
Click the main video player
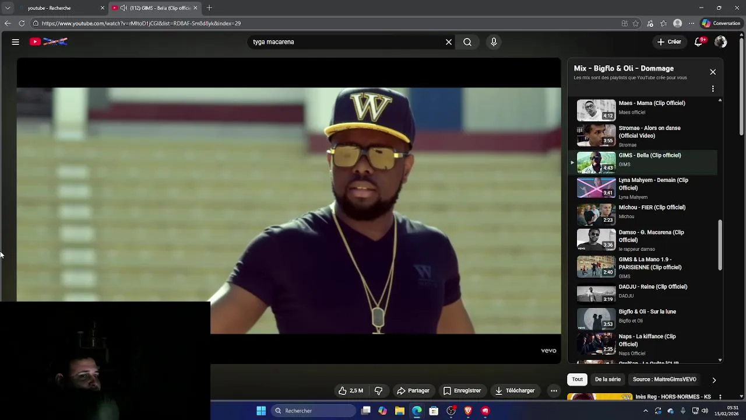(288, 210)
